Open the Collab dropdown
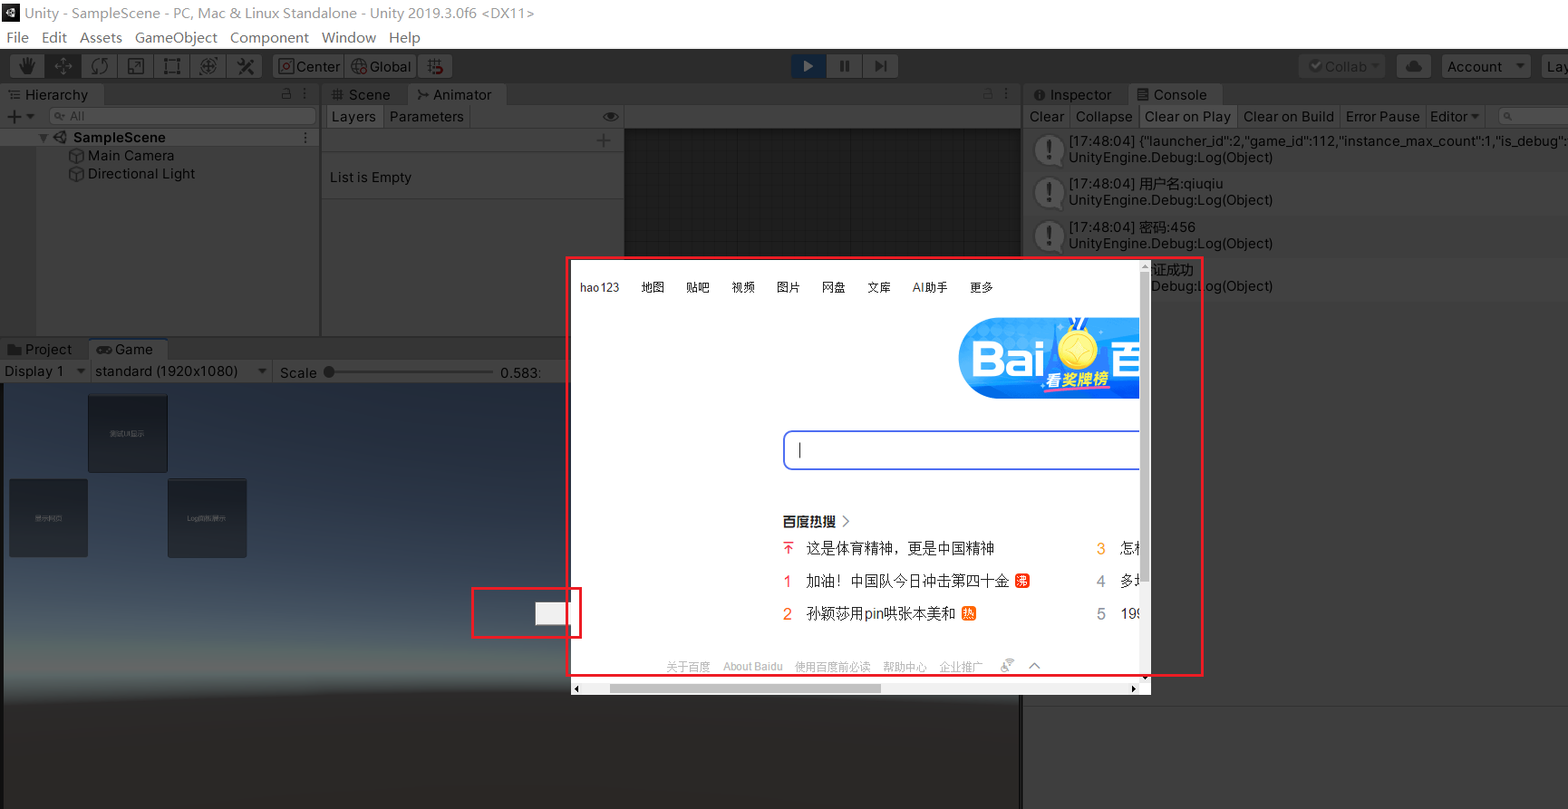 pos(1343,66)
